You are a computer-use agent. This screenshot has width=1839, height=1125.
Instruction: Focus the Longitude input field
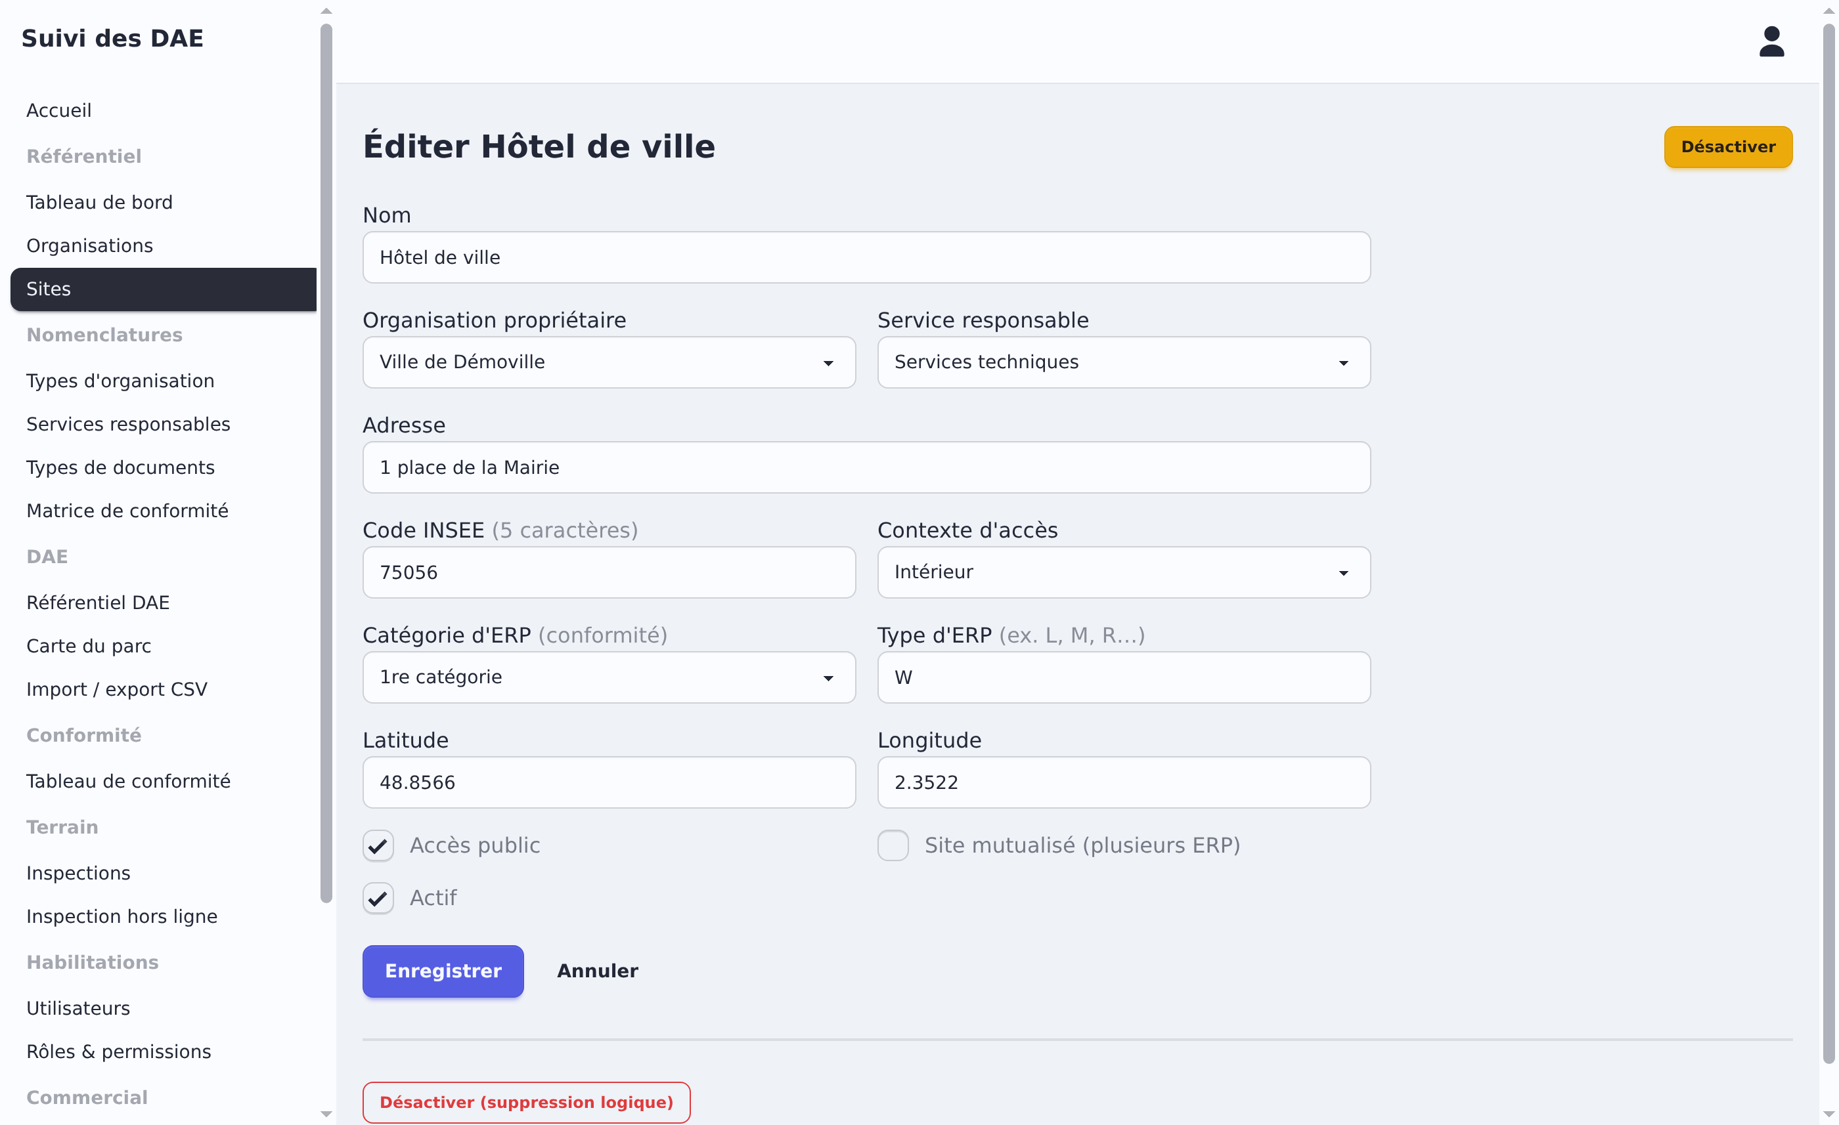tap(1123, 782)
